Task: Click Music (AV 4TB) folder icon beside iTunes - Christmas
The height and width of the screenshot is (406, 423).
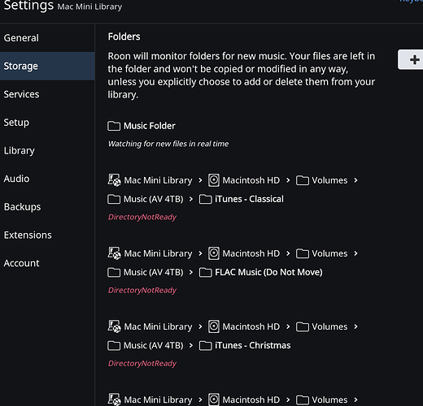Action: click(114, 346)
